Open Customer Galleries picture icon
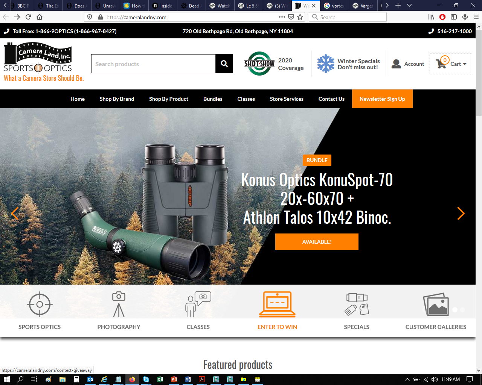Screen dimensions: 482x385 click(436, 304)
